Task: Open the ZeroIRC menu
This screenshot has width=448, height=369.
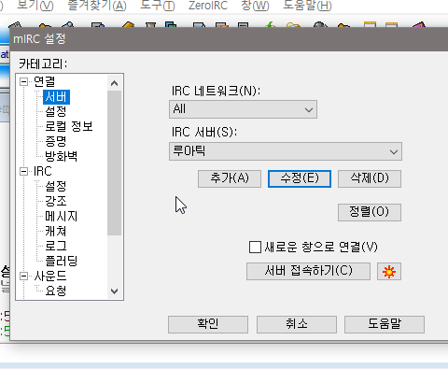Action: pyautogui.click(x=208, y=6)
